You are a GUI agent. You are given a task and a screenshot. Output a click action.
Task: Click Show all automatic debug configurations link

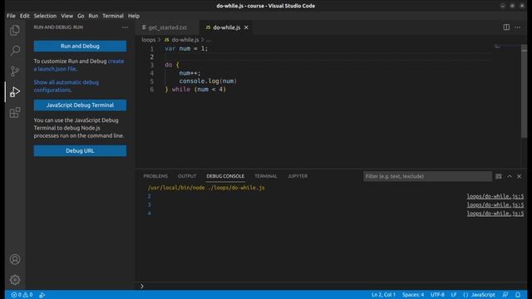[66, 86]
